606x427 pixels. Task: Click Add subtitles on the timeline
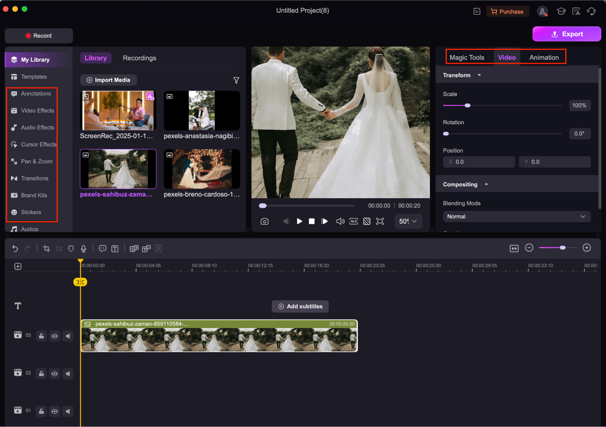(300, 307)
